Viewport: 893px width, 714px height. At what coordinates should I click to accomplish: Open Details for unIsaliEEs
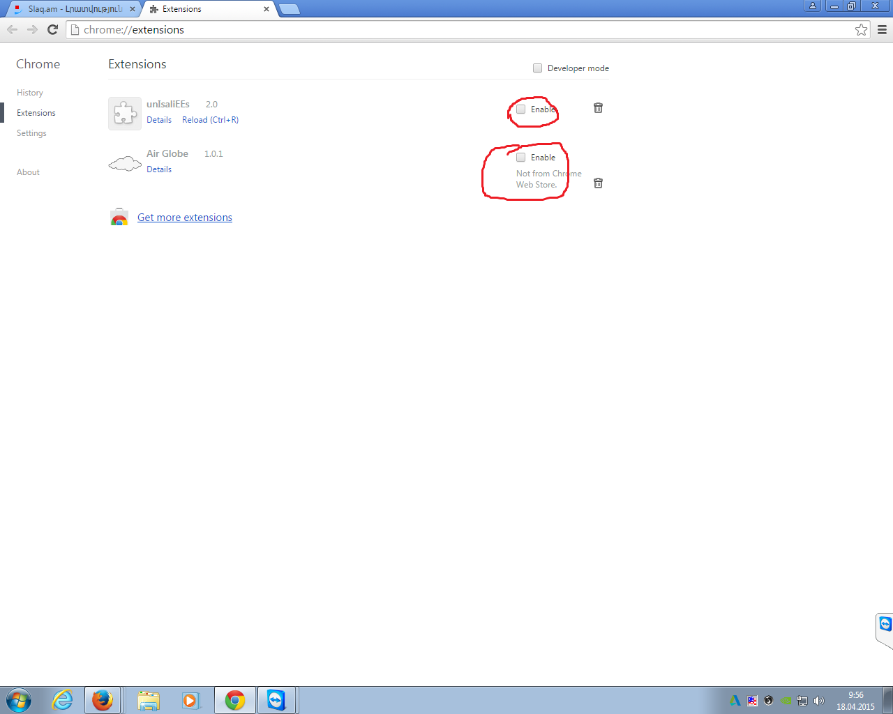tap(159, 120)
